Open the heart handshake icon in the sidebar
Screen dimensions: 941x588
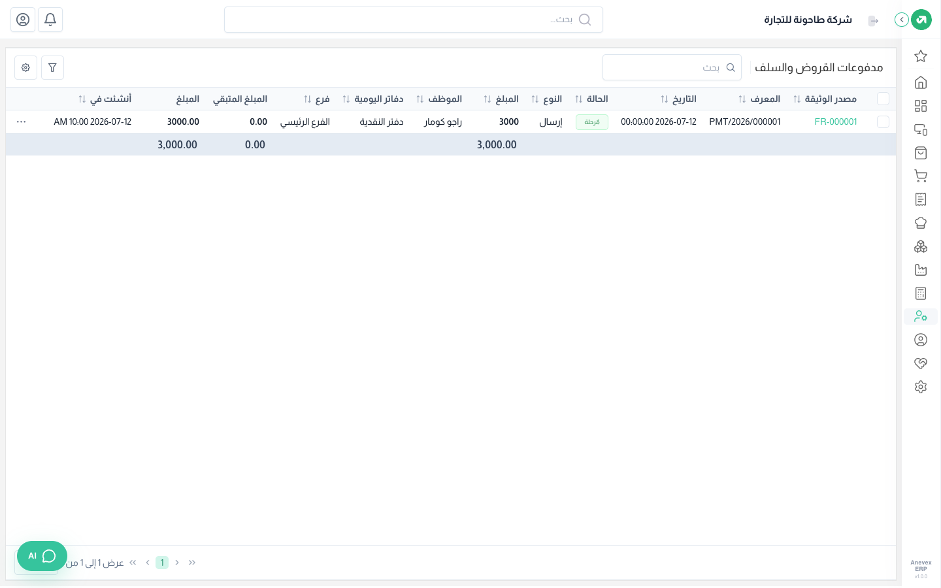(921, 363)
